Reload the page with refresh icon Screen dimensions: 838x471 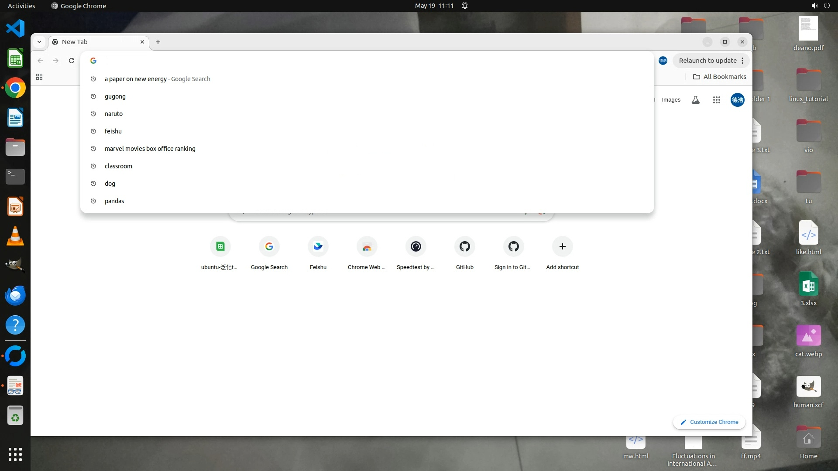click(x=72, y=61)
